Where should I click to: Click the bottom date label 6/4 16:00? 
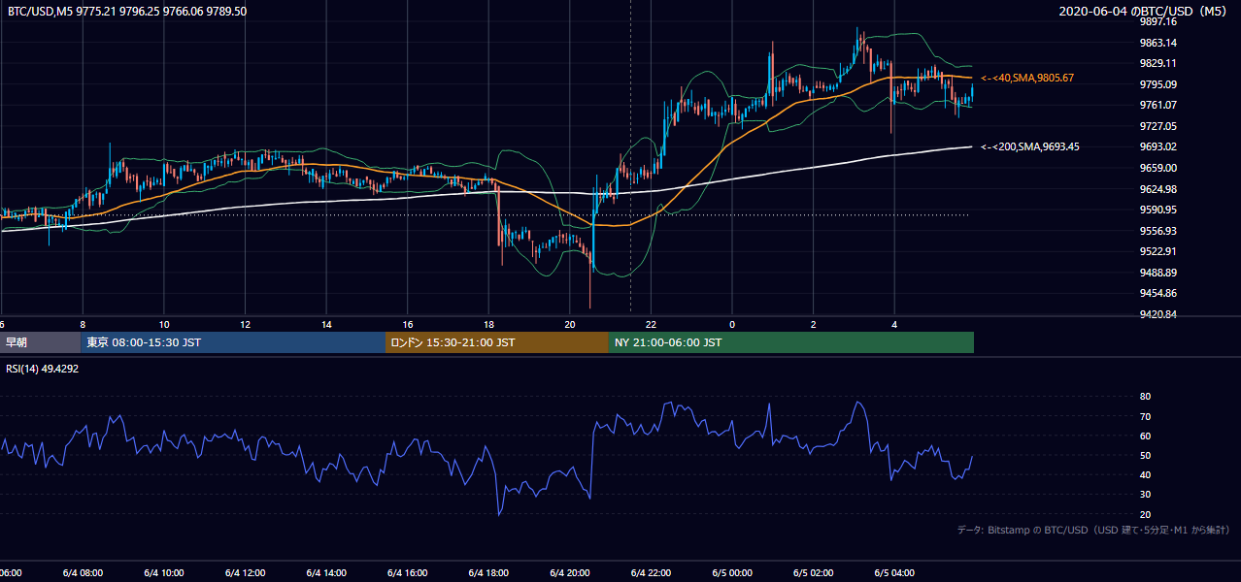coord(408,573)
